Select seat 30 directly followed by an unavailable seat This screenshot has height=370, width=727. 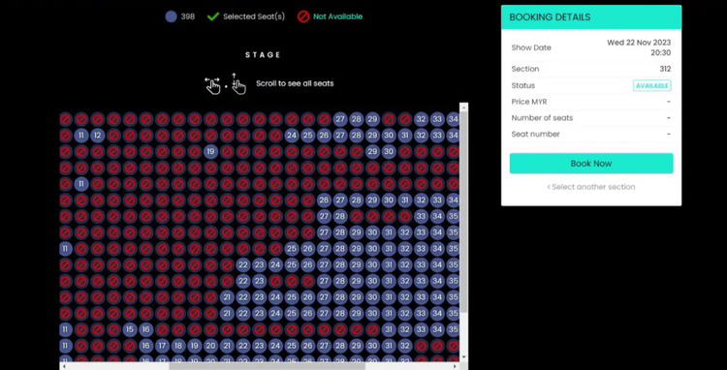(389, 152)
